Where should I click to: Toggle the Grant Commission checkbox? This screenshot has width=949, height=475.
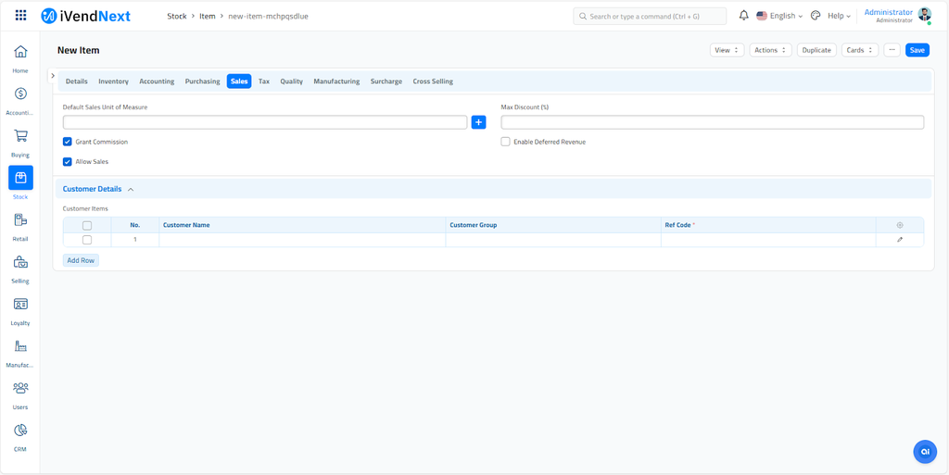click(67, 142)
